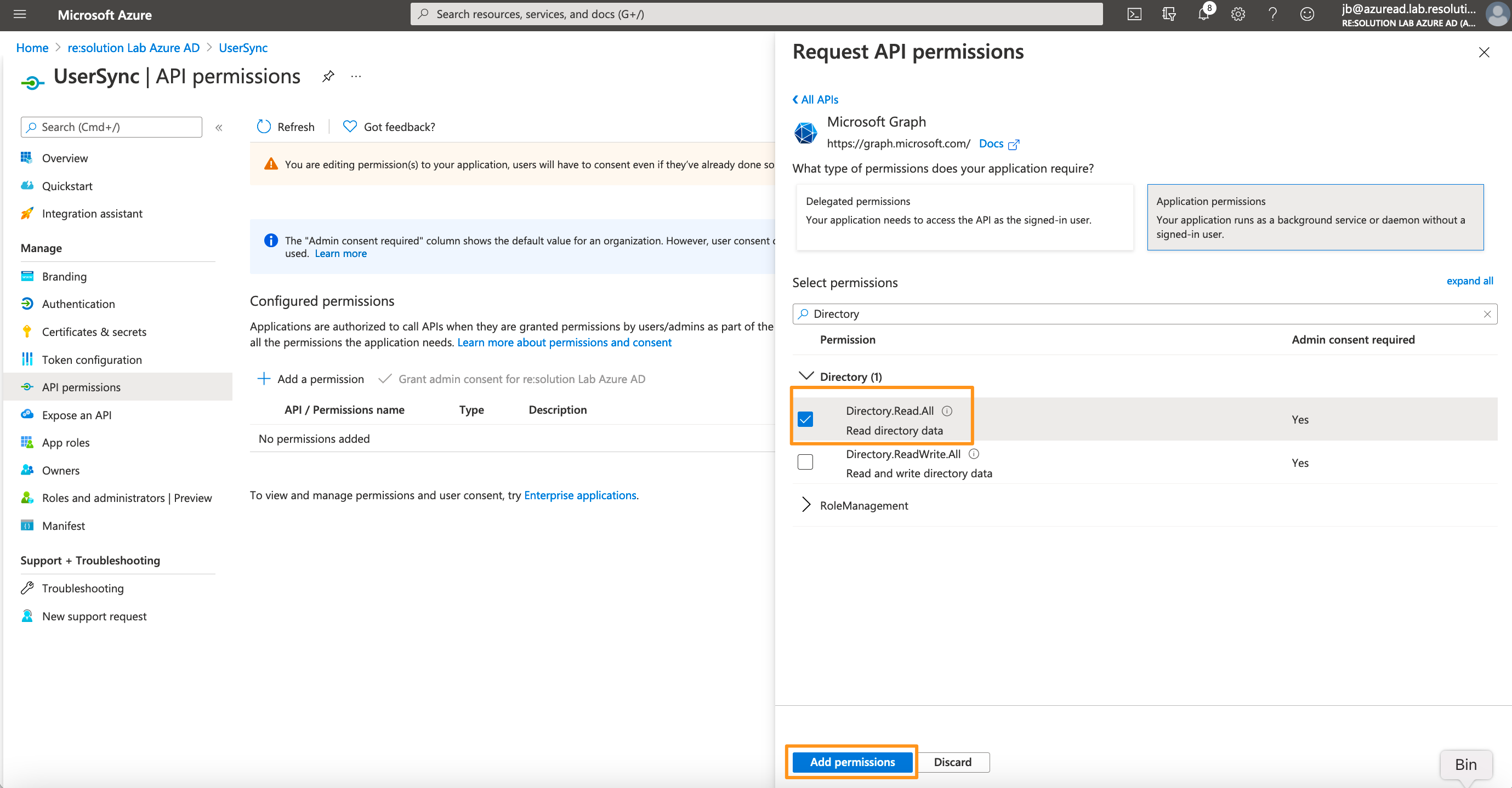Image resolution: width=1512 pixels, height=788 pixels.
Task: Collapse the sidebar with double chevron
Action: (x=219, y=127)
